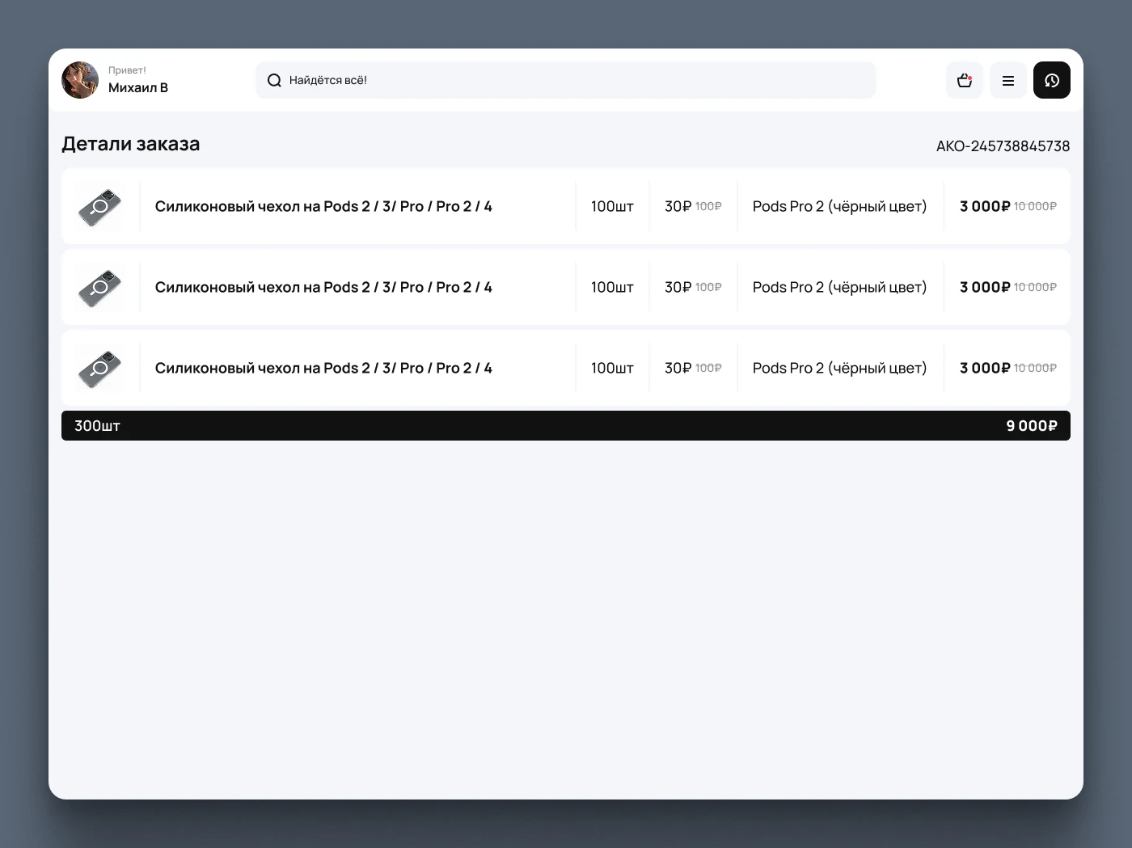Open the hamburger menu
Viewport: 1132px width, 848px height.
tap(1007, 80)
